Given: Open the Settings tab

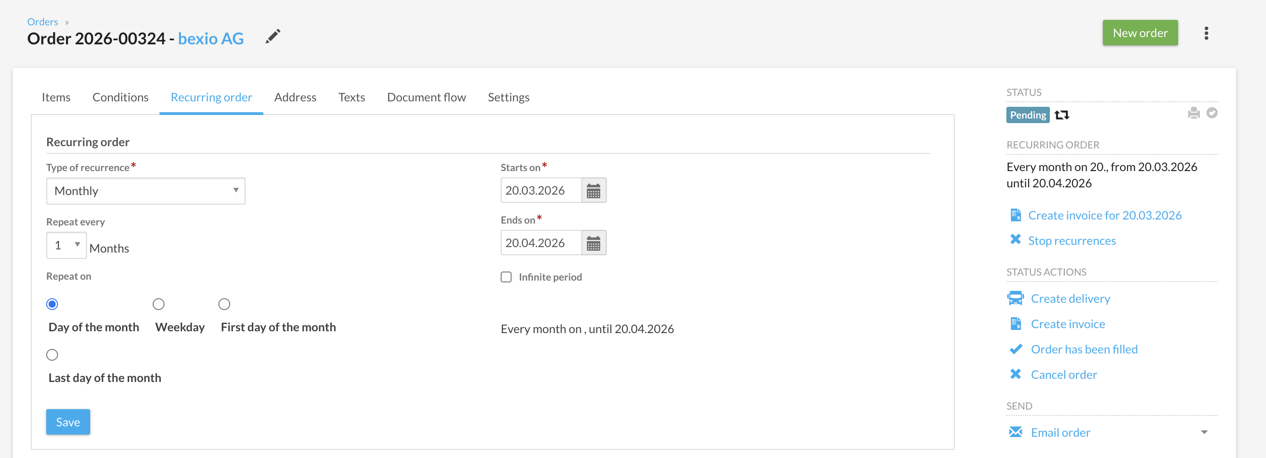Looking at the screenshot, I should [x=509, y=97].
